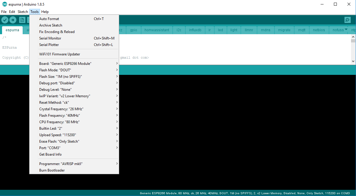Expand Debug Level None submenu
This screenshot has width=356, height=196.
tap(74, 90)
